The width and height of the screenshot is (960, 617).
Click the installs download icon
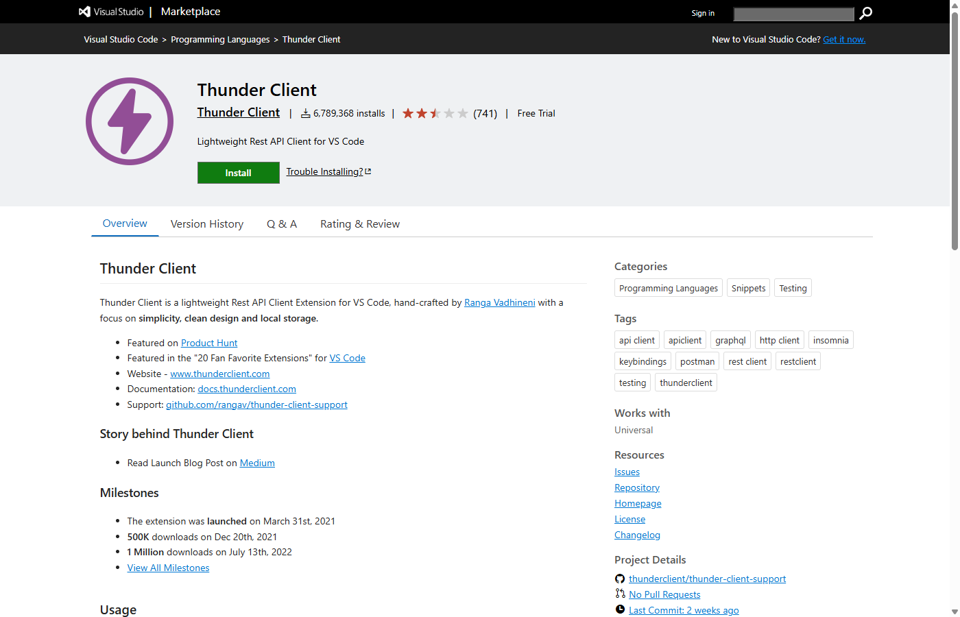coord(306,113)
